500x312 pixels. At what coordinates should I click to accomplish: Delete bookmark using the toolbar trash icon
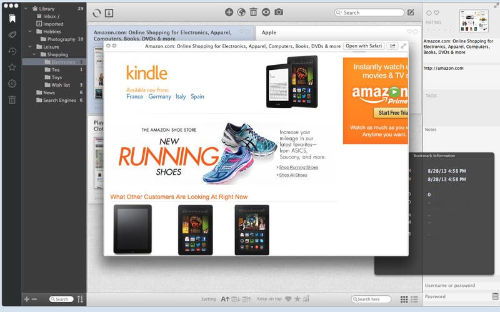pos(254,12)
